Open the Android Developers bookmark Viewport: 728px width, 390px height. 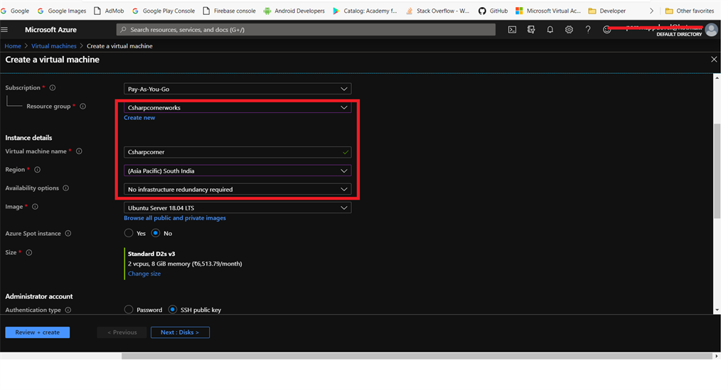294,11
